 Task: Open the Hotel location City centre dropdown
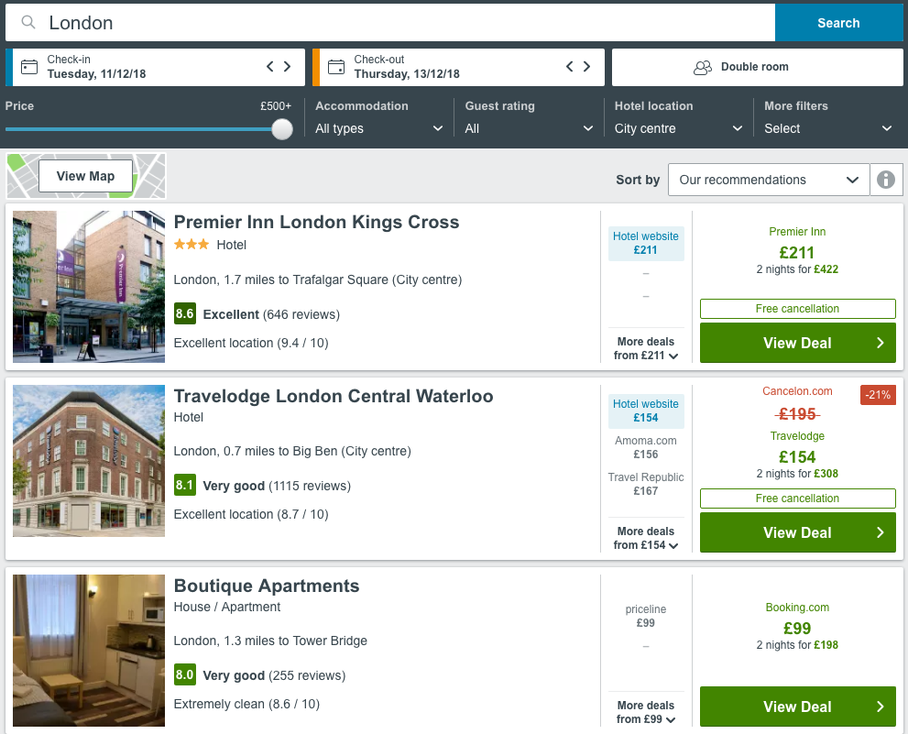[678, 128]
